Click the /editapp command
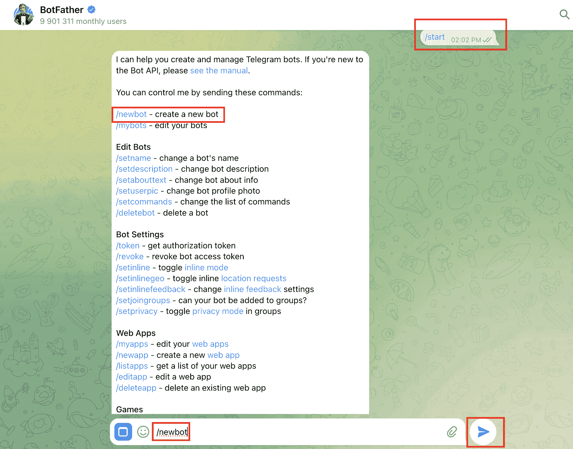Viewport: 573px width, 449px height. click(132, 377)
